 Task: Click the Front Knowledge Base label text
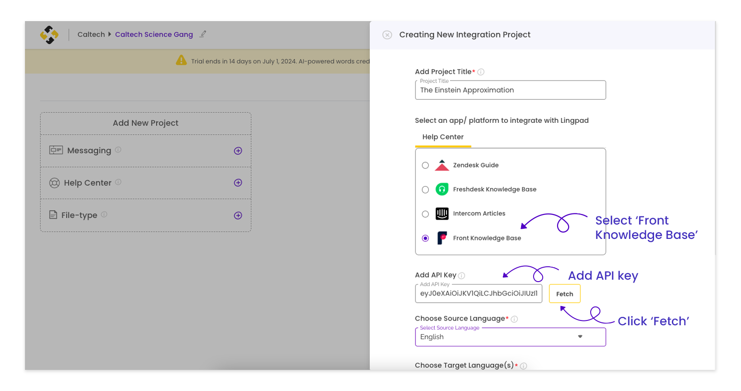coord(487,238)
